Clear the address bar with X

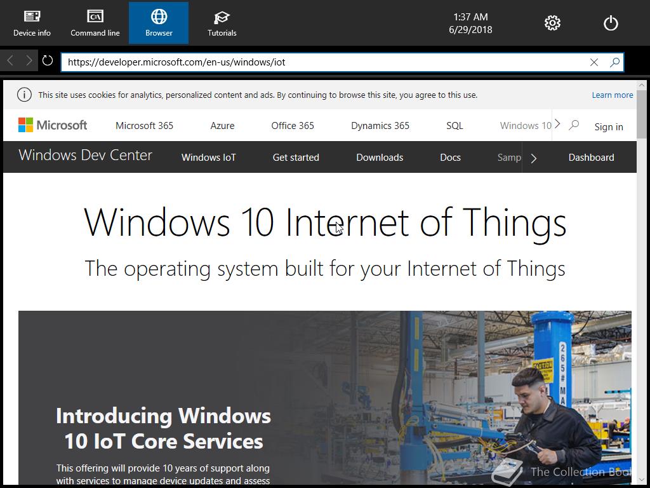point(594,62)
